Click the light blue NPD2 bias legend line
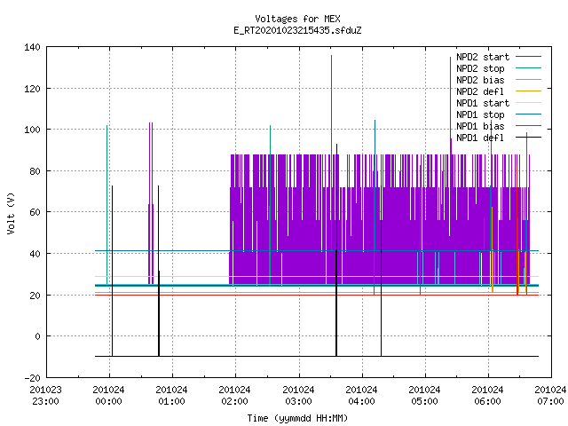This screenshot has width=568, height=426. pos(528,79)
